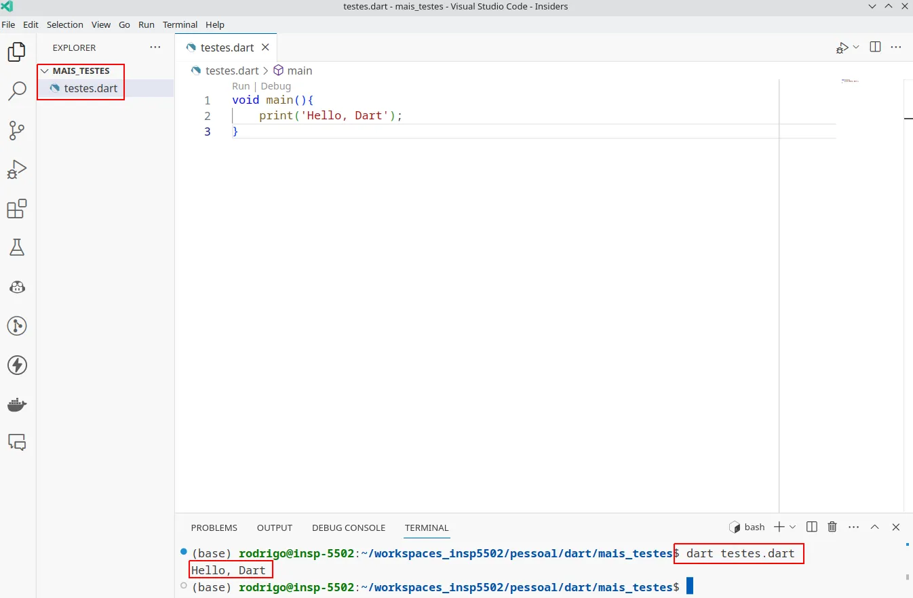Switch to the DEBUG CONSOLE tab
Screen dimensions: 913x598
349,527
